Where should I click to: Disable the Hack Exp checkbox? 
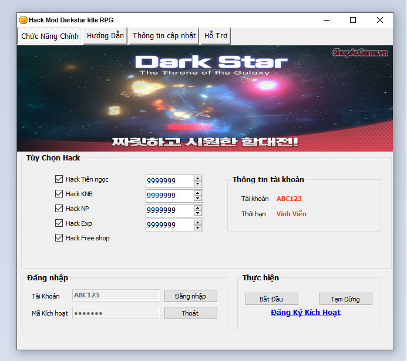point(59,223)
